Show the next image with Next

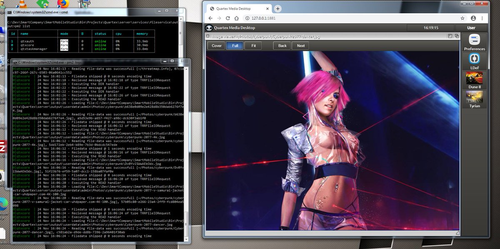point(300,45)
